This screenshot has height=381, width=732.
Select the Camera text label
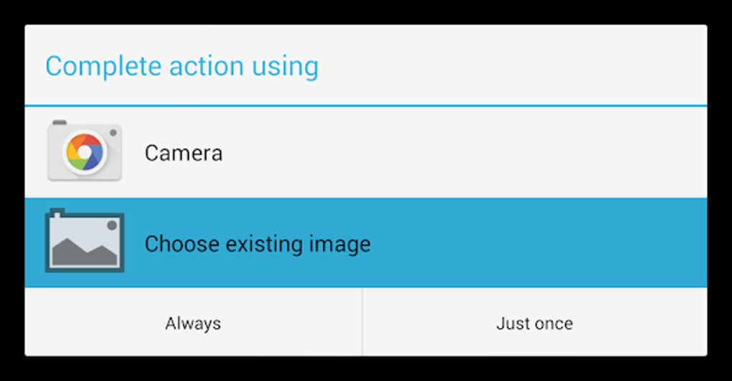coord(184,153)
